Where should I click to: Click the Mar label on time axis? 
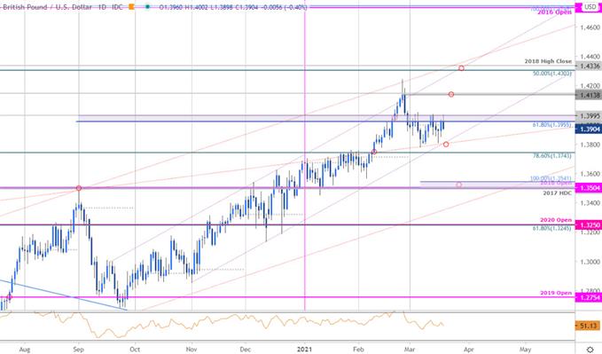410,350
